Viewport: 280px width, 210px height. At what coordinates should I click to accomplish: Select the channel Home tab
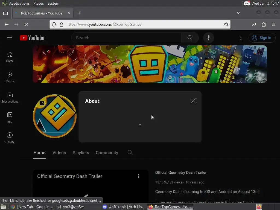pos(39,153)
